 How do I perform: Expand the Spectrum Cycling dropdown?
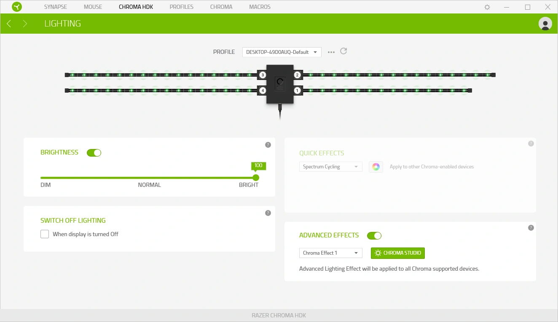[x=330, y=167]
